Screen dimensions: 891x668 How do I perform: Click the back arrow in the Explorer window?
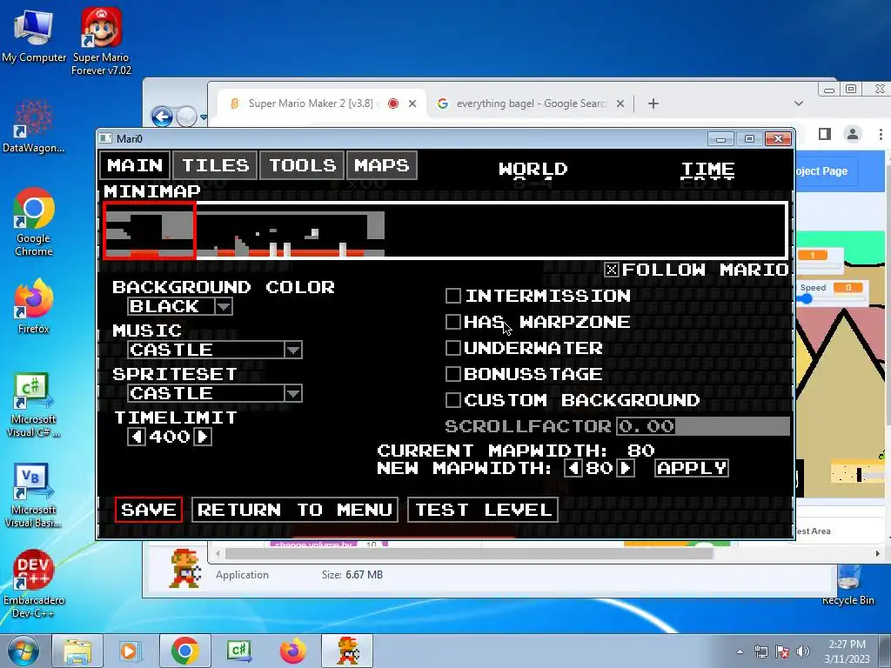[162, 117]
